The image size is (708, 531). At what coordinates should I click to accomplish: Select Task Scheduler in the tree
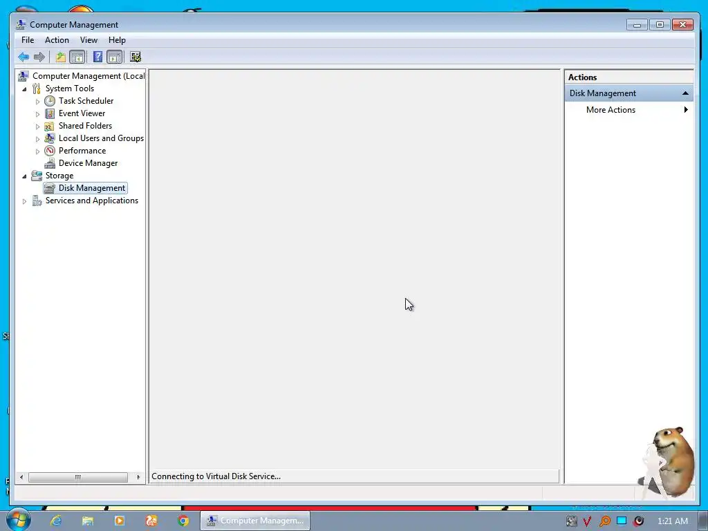coord(86,101)
